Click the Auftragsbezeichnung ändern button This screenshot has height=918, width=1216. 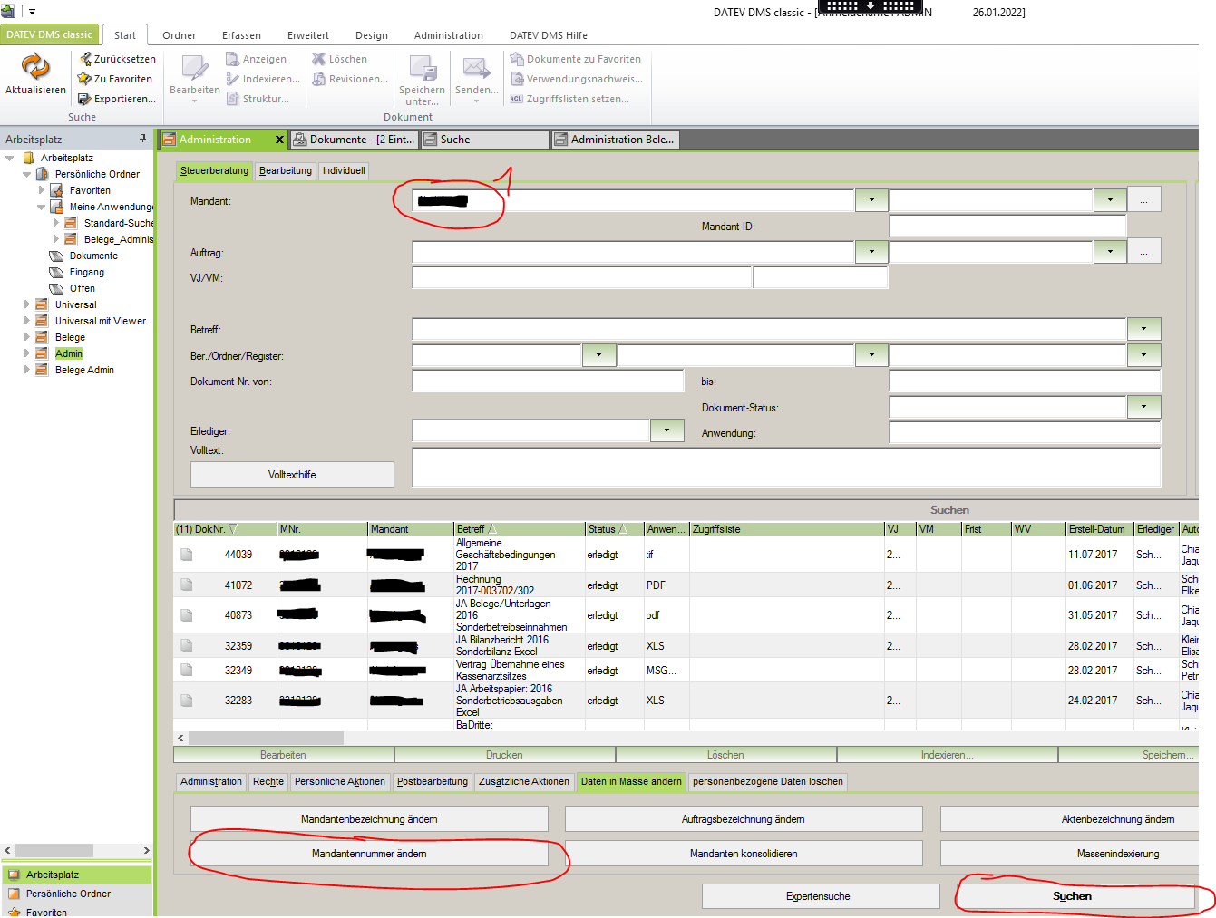pos(744,819)
